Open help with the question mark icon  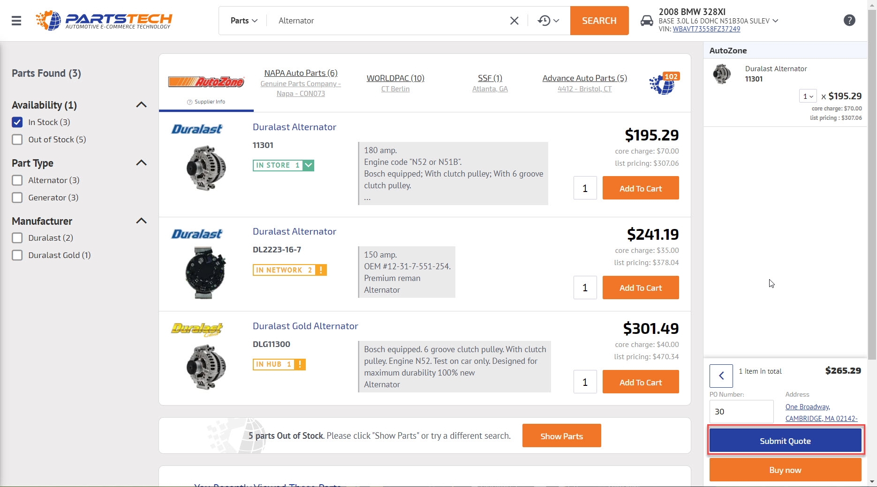click(x=849, y=20)
